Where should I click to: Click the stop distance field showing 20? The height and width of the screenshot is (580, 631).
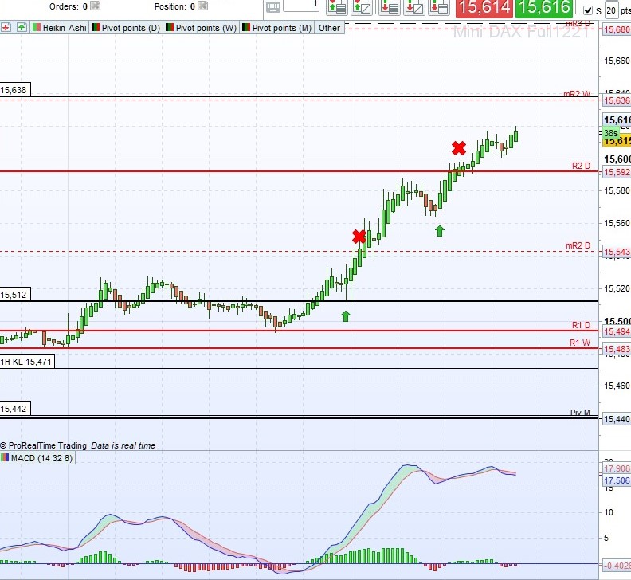611,10
